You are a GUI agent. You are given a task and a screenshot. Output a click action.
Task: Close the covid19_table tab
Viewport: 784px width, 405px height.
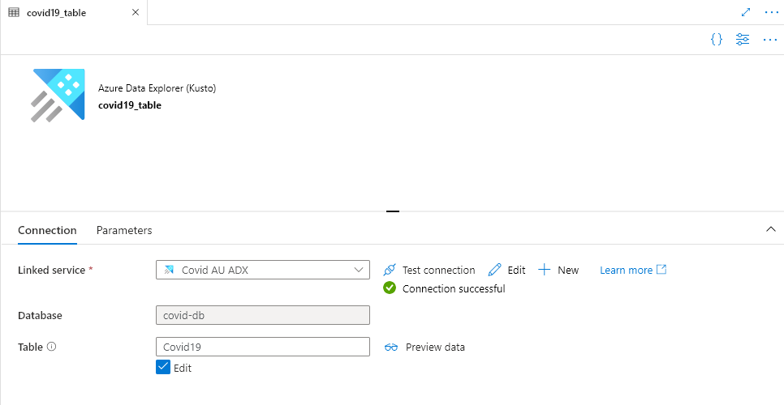pyautogui.click(x=136, y=12)
